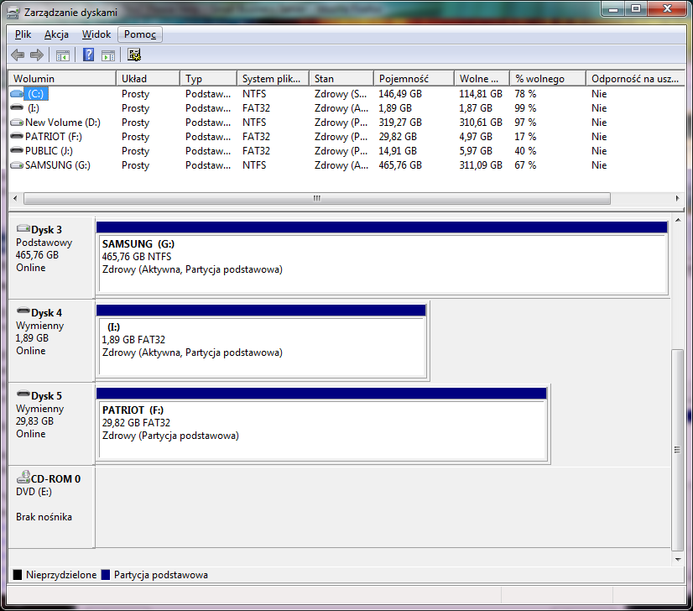Click the Dysk 3 disk icon
Image resolution: width=693 pixels, height=611 pixels.
coord(23,228)
